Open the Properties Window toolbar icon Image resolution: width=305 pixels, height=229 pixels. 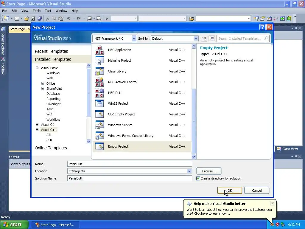(263, 18)
